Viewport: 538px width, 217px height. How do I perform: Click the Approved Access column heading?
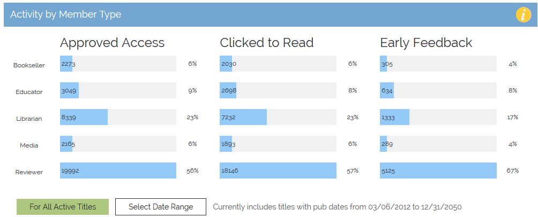coord(112,43)
